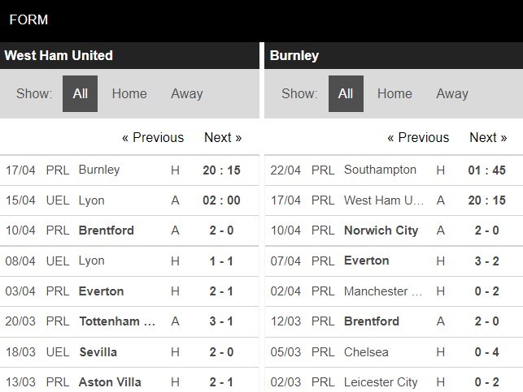Open the Southampton 22/04 Burnley fixture
523x392 pixels.
[394, 170]
